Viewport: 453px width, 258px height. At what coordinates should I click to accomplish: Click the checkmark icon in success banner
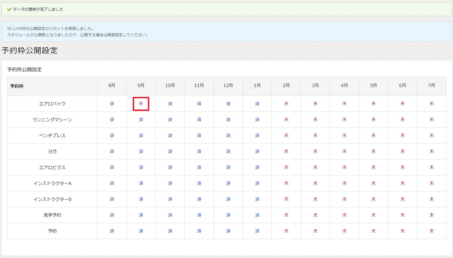(9, 10)
